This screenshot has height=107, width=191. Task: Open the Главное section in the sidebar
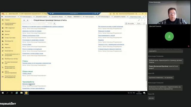point(7,20)
